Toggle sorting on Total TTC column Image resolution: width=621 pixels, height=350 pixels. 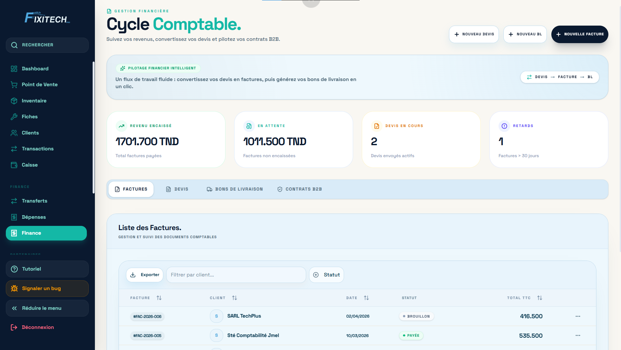540,298
